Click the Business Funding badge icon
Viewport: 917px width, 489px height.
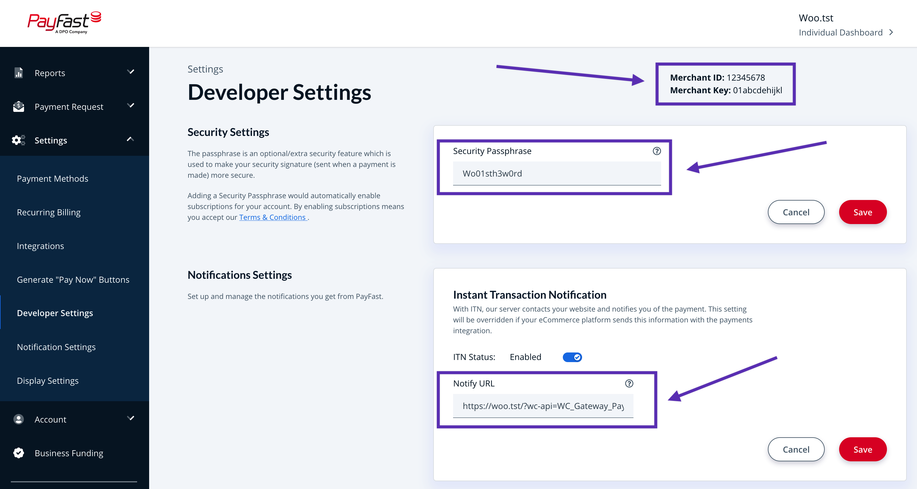point(19,453)
